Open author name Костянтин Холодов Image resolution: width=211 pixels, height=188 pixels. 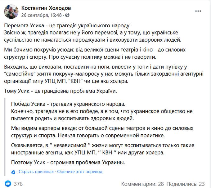tap(46, 8)
